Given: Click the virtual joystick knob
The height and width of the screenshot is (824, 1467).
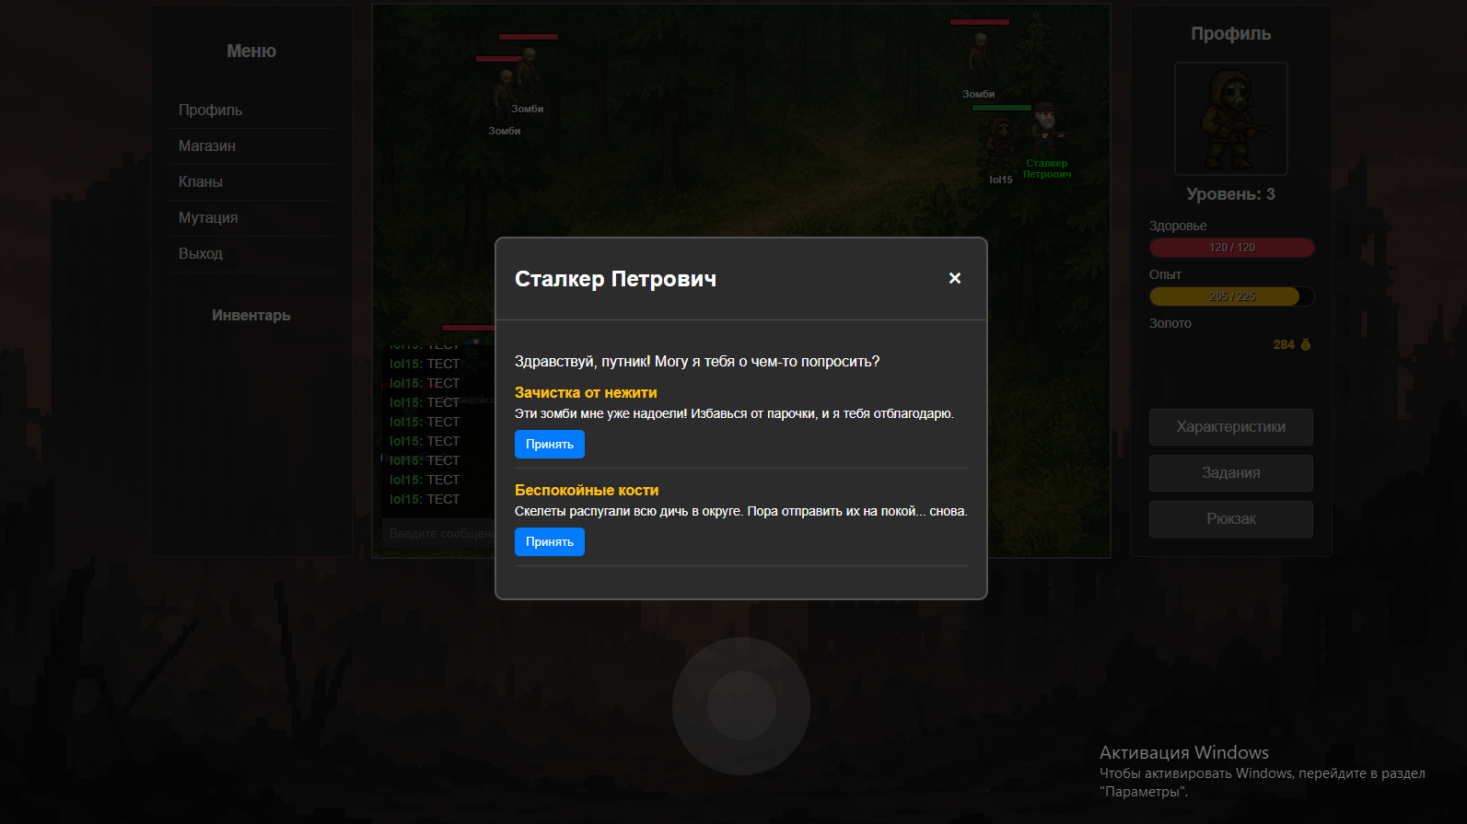Looking at the screenshot, I should tap(741, 706).
